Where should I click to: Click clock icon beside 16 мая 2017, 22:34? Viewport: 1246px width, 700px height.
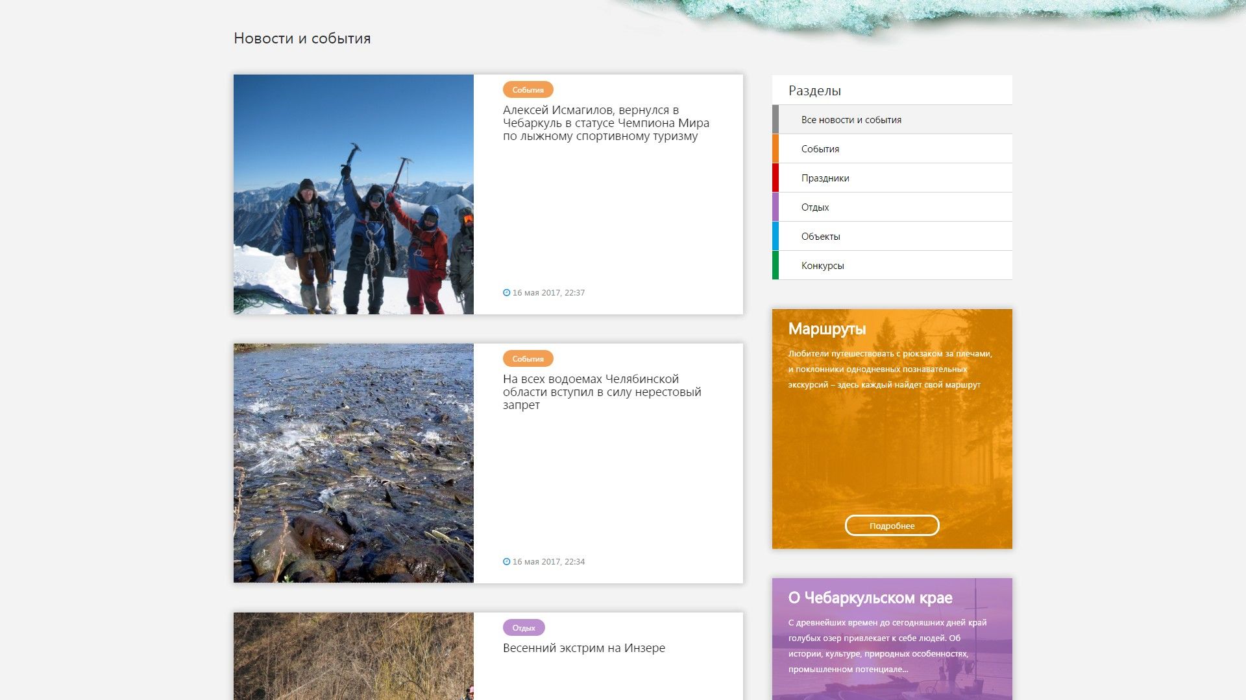click(507, 562)
